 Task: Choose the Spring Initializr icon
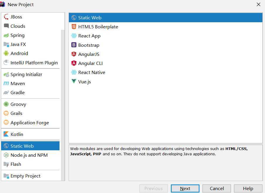click(x=6, y=74)
